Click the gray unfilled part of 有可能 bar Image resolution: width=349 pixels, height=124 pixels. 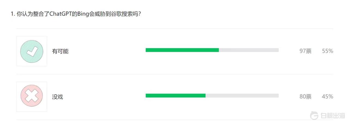pyautogui.click(x=249, y=50)
